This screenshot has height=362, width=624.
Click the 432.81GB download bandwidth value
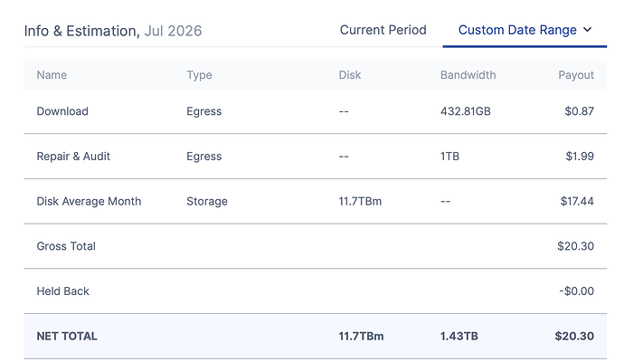465,111
